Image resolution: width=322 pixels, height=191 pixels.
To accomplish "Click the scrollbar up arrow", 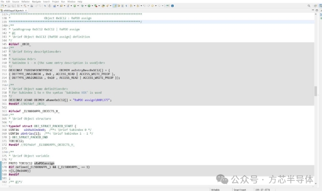I will [x=315, y=14].
